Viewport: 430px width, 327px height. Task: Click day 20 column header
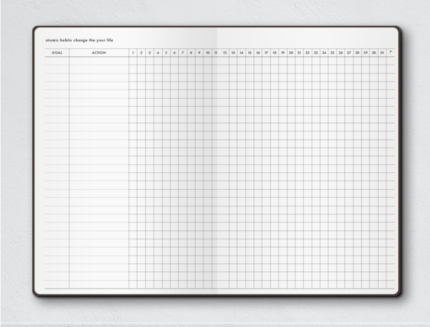pos(291,52)
